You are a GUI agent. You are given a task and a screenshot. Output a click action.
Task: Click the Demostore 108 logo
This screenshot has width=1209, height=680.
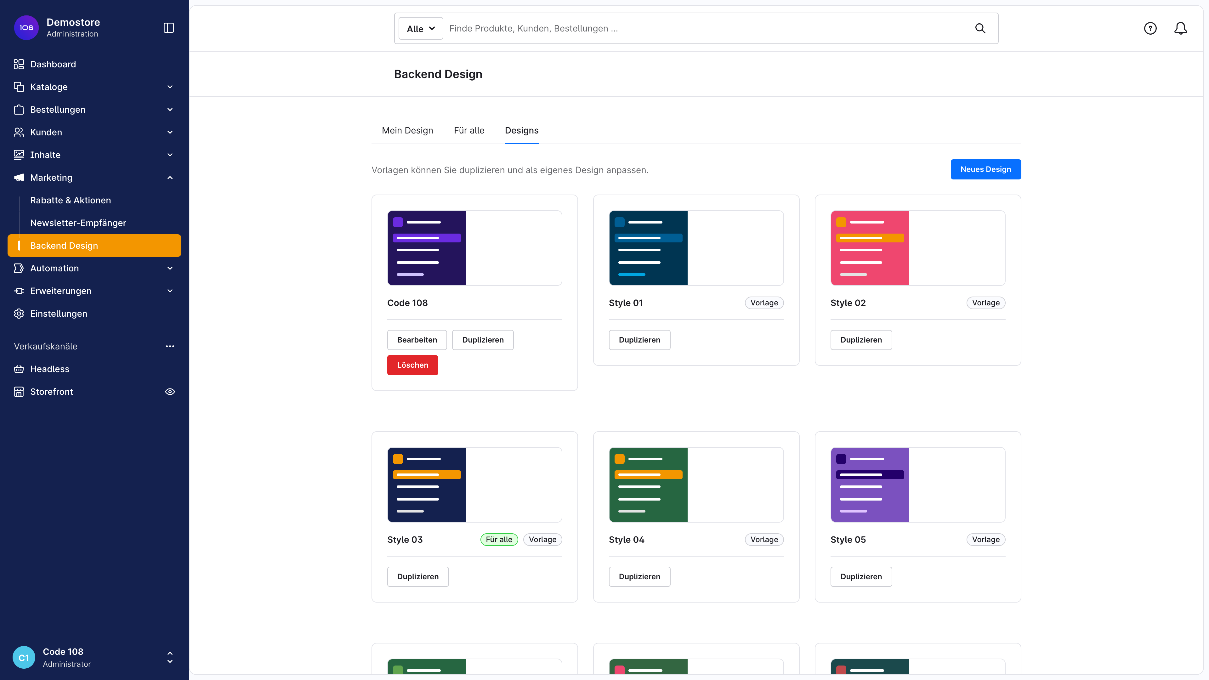[26, 28]
